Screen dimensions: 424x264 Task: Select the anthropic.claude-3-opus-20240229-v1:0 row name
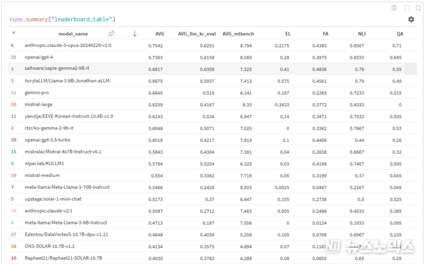(68, 45)
